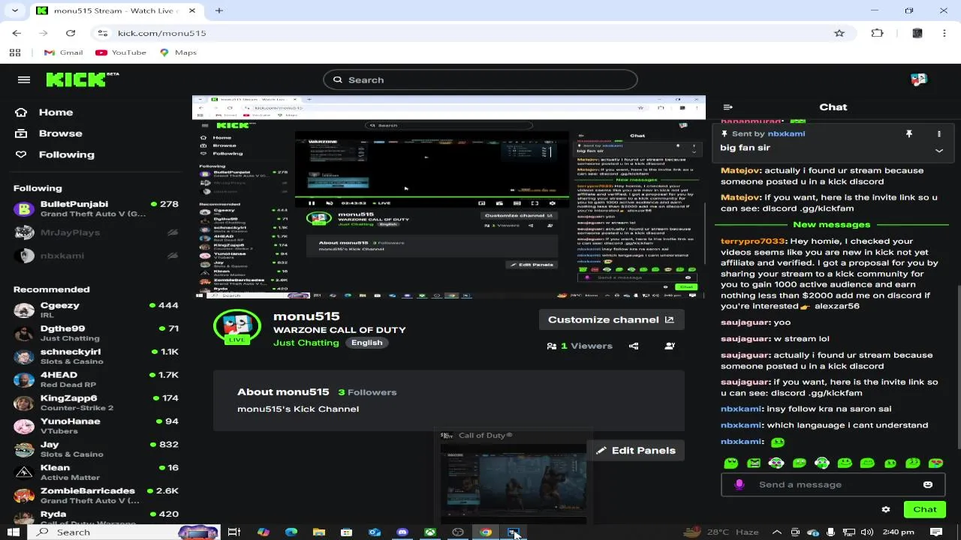Open the YouTube bookmark
The width and height of the screenshot is (961, 540).
[x=121, y=52]
